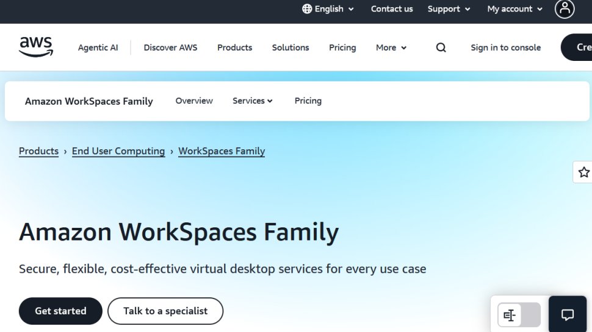Bookmark page with the star icon
Image resolution: width=592 pixels, height=332 pixels.
[583, 172]
